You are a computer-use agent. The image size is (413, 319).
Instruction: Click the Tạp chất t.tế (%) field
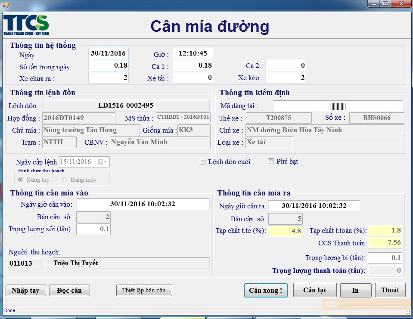click(285, 231)
